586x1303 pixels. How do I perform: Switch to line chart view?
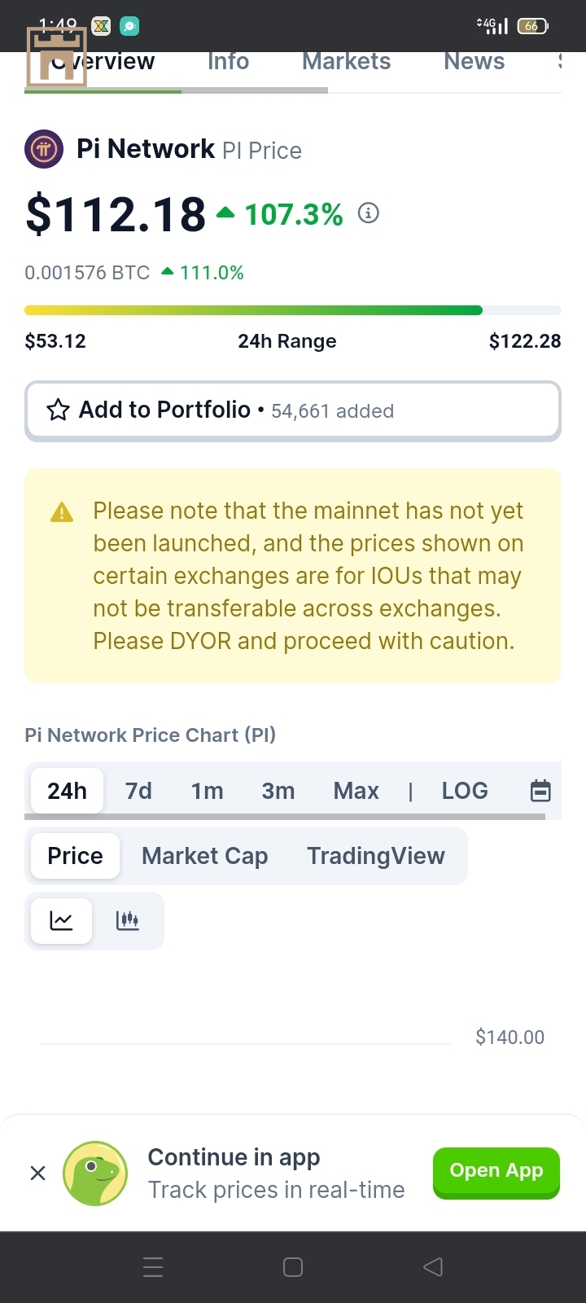(x=61, y=921)
